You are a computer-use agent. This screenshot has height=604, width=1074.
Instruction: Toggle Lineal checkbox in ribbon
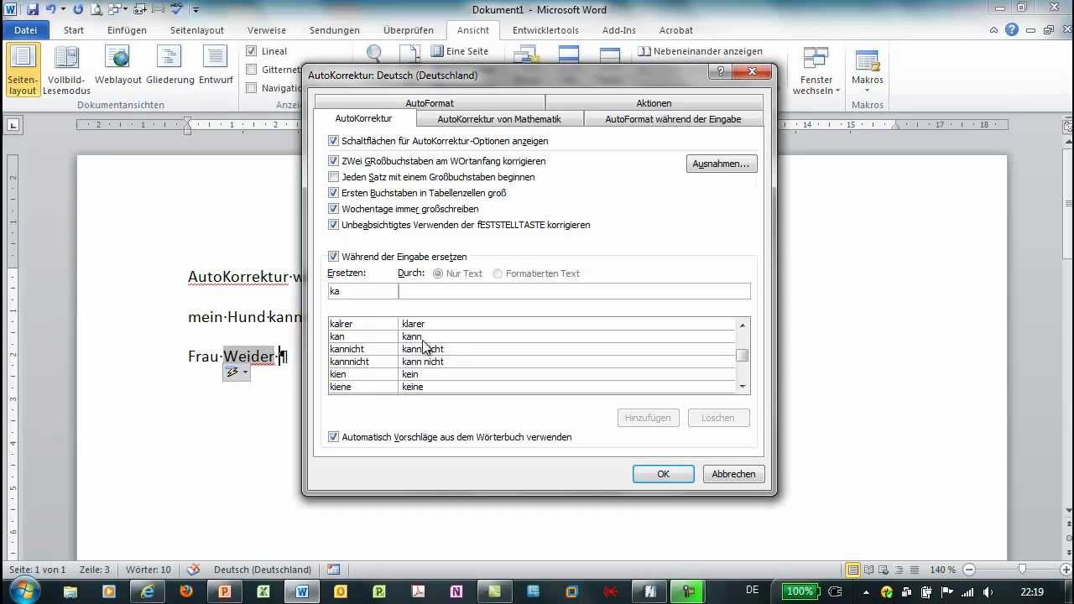point(251,51)
